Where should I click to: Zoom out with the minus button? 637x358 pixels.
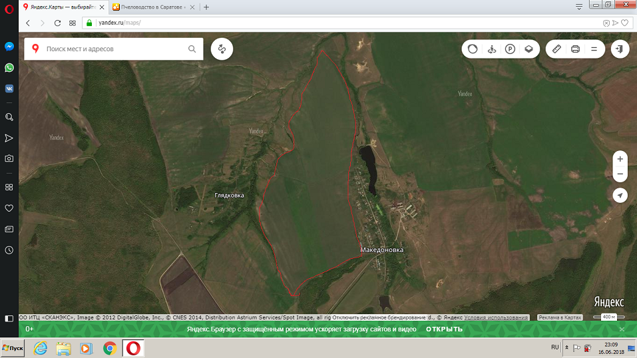(620, 174)
